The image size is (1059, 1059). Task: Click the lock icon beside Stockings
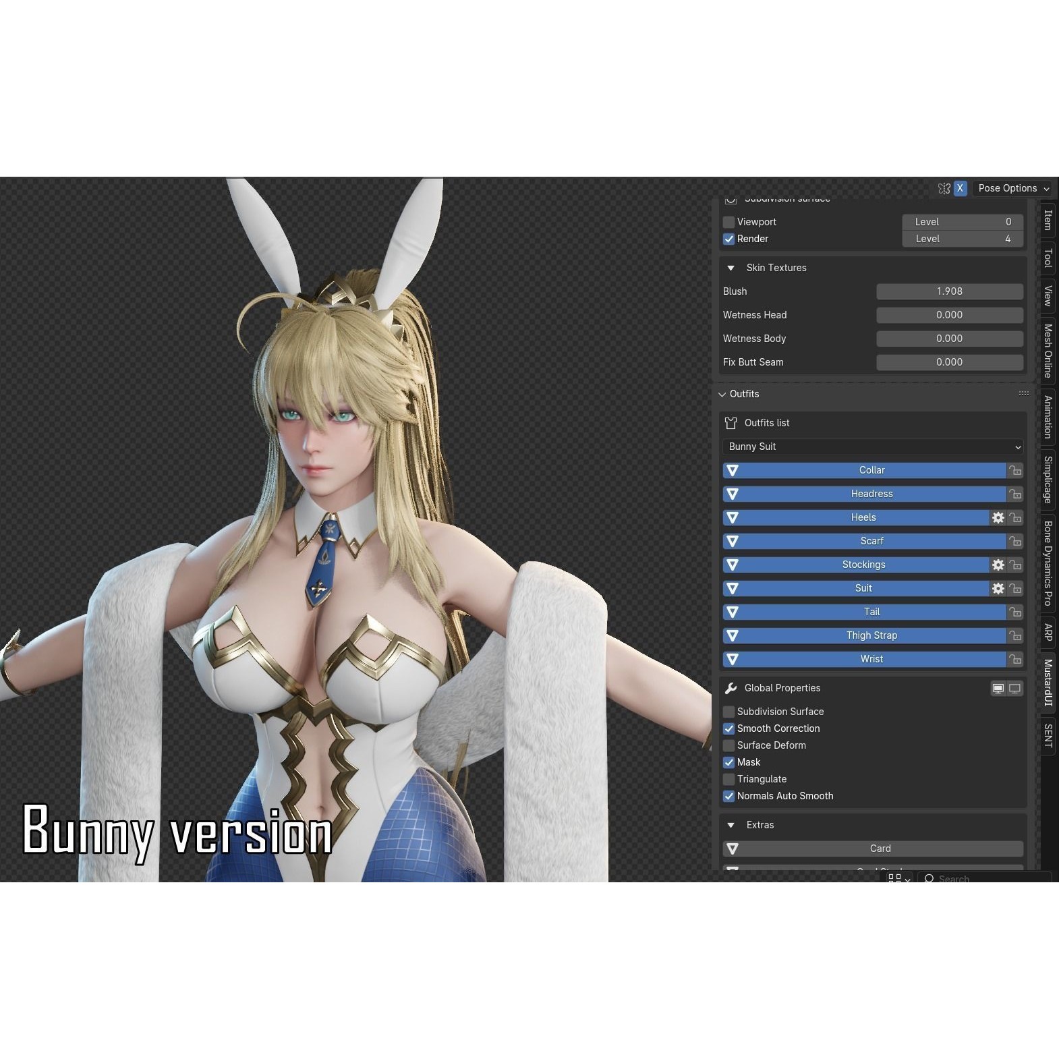1015,565
